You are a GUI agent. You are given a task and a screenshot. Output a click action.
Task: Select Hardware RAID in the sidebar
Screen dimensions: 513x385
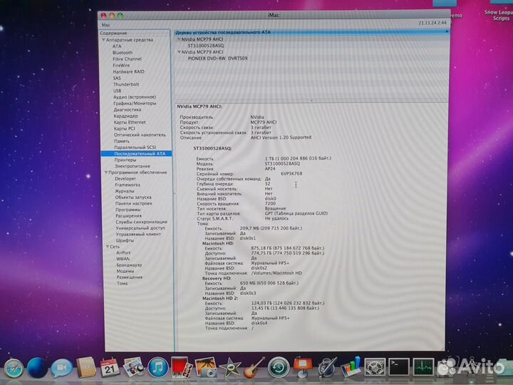click(128, 72)
